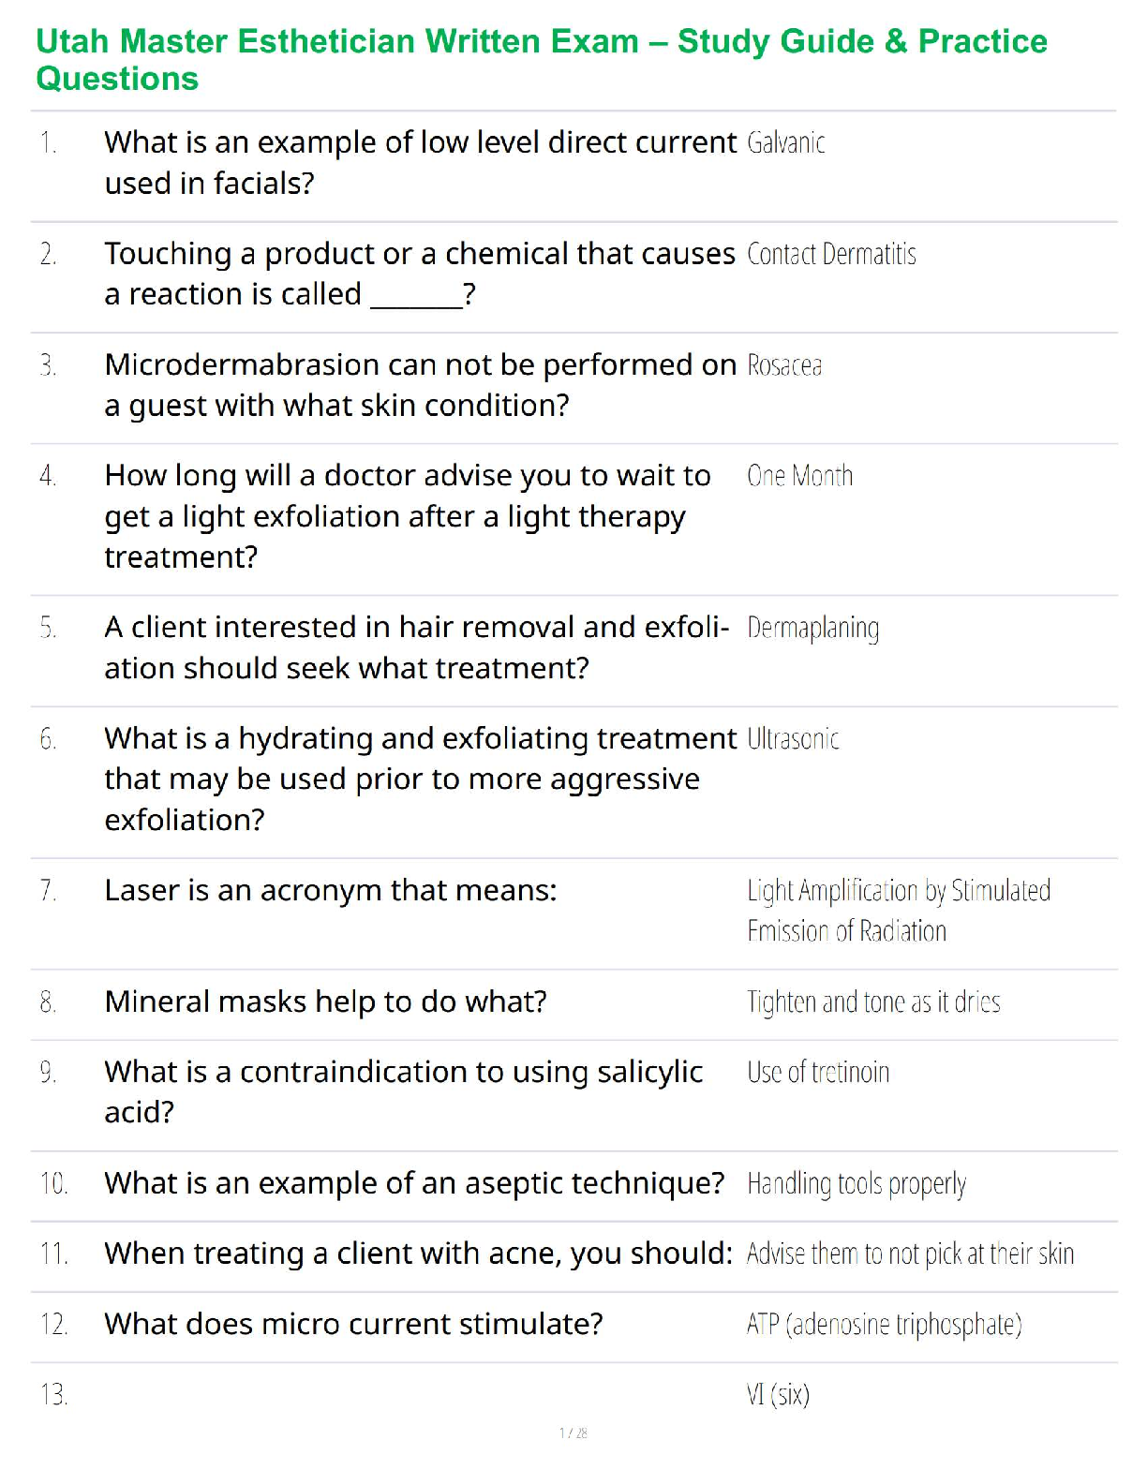Click the question "What does micro current stimulate?"

coord(353,1324)
